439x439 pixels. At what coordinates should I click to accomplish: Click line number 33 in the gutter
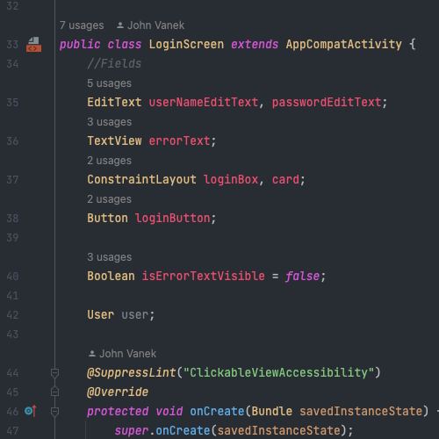[x=12, y=45]
